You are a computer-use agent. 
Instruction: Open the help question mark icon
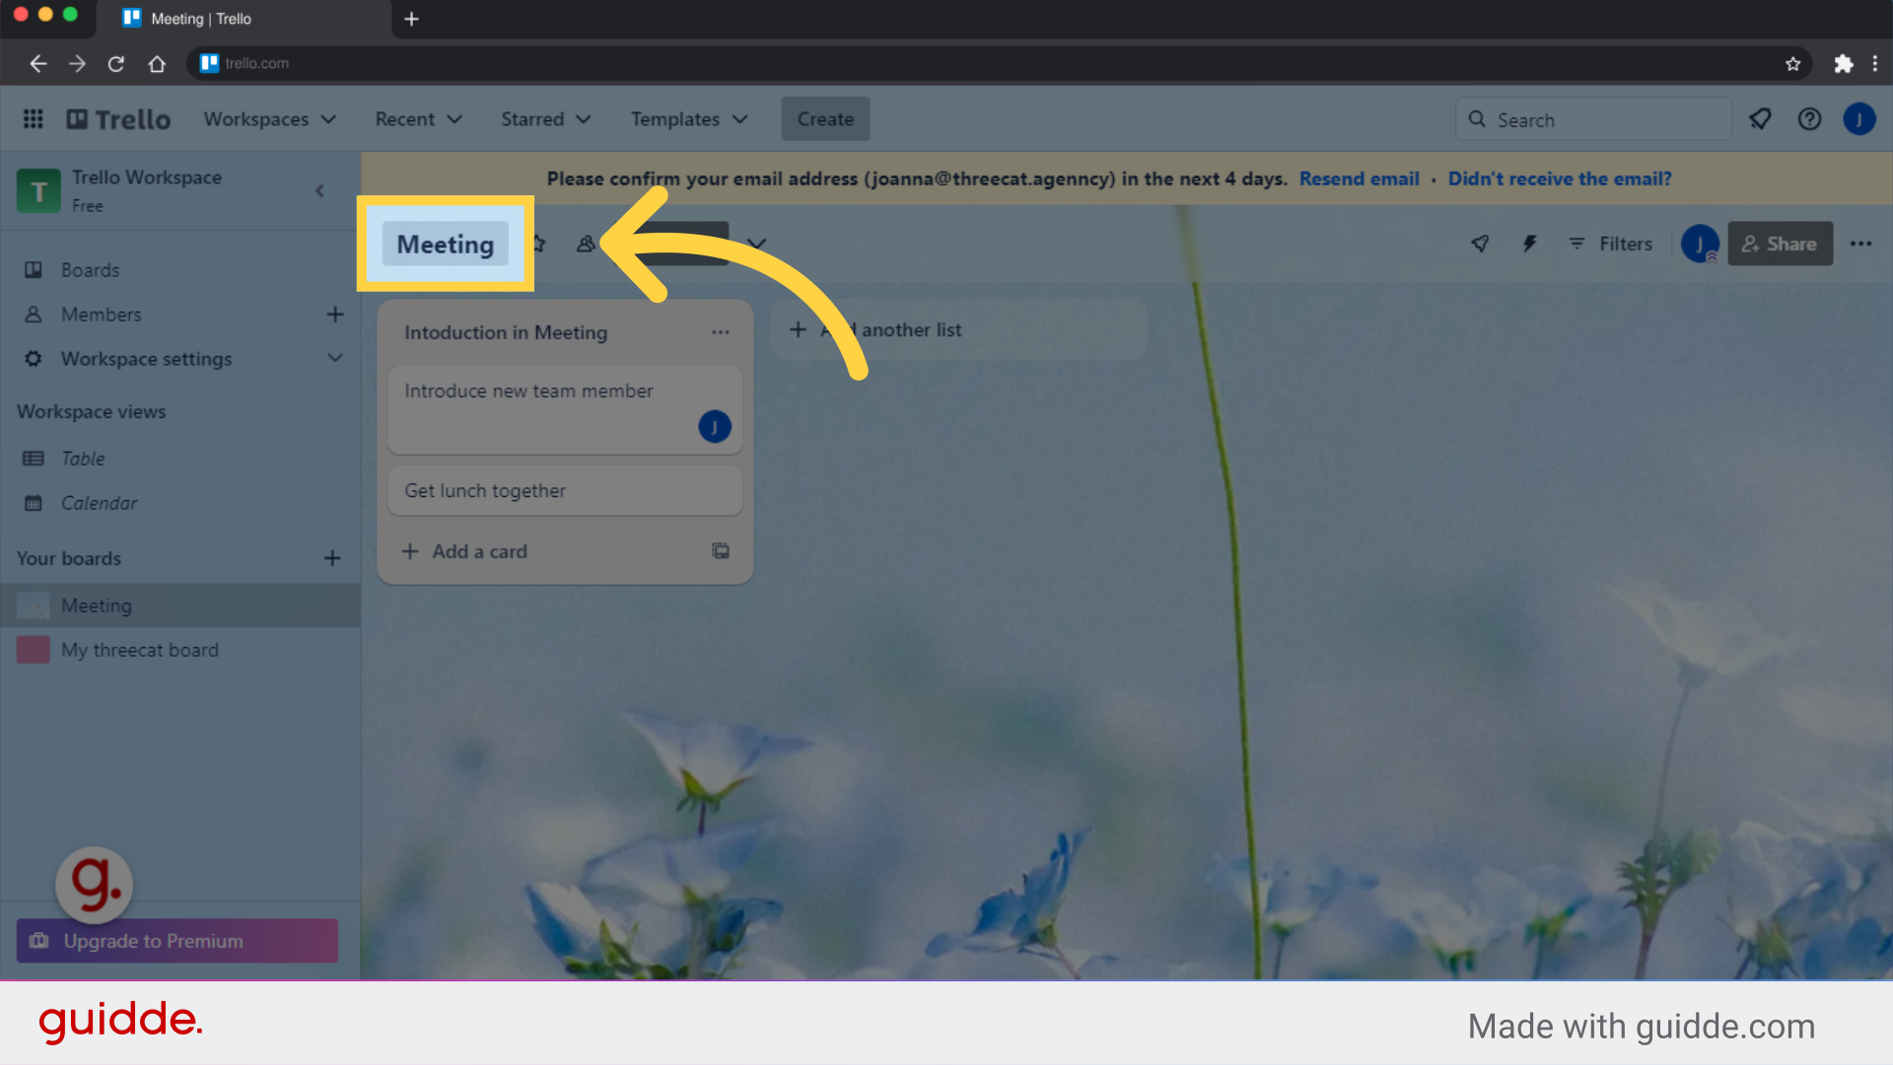[x=1809, y=118]
